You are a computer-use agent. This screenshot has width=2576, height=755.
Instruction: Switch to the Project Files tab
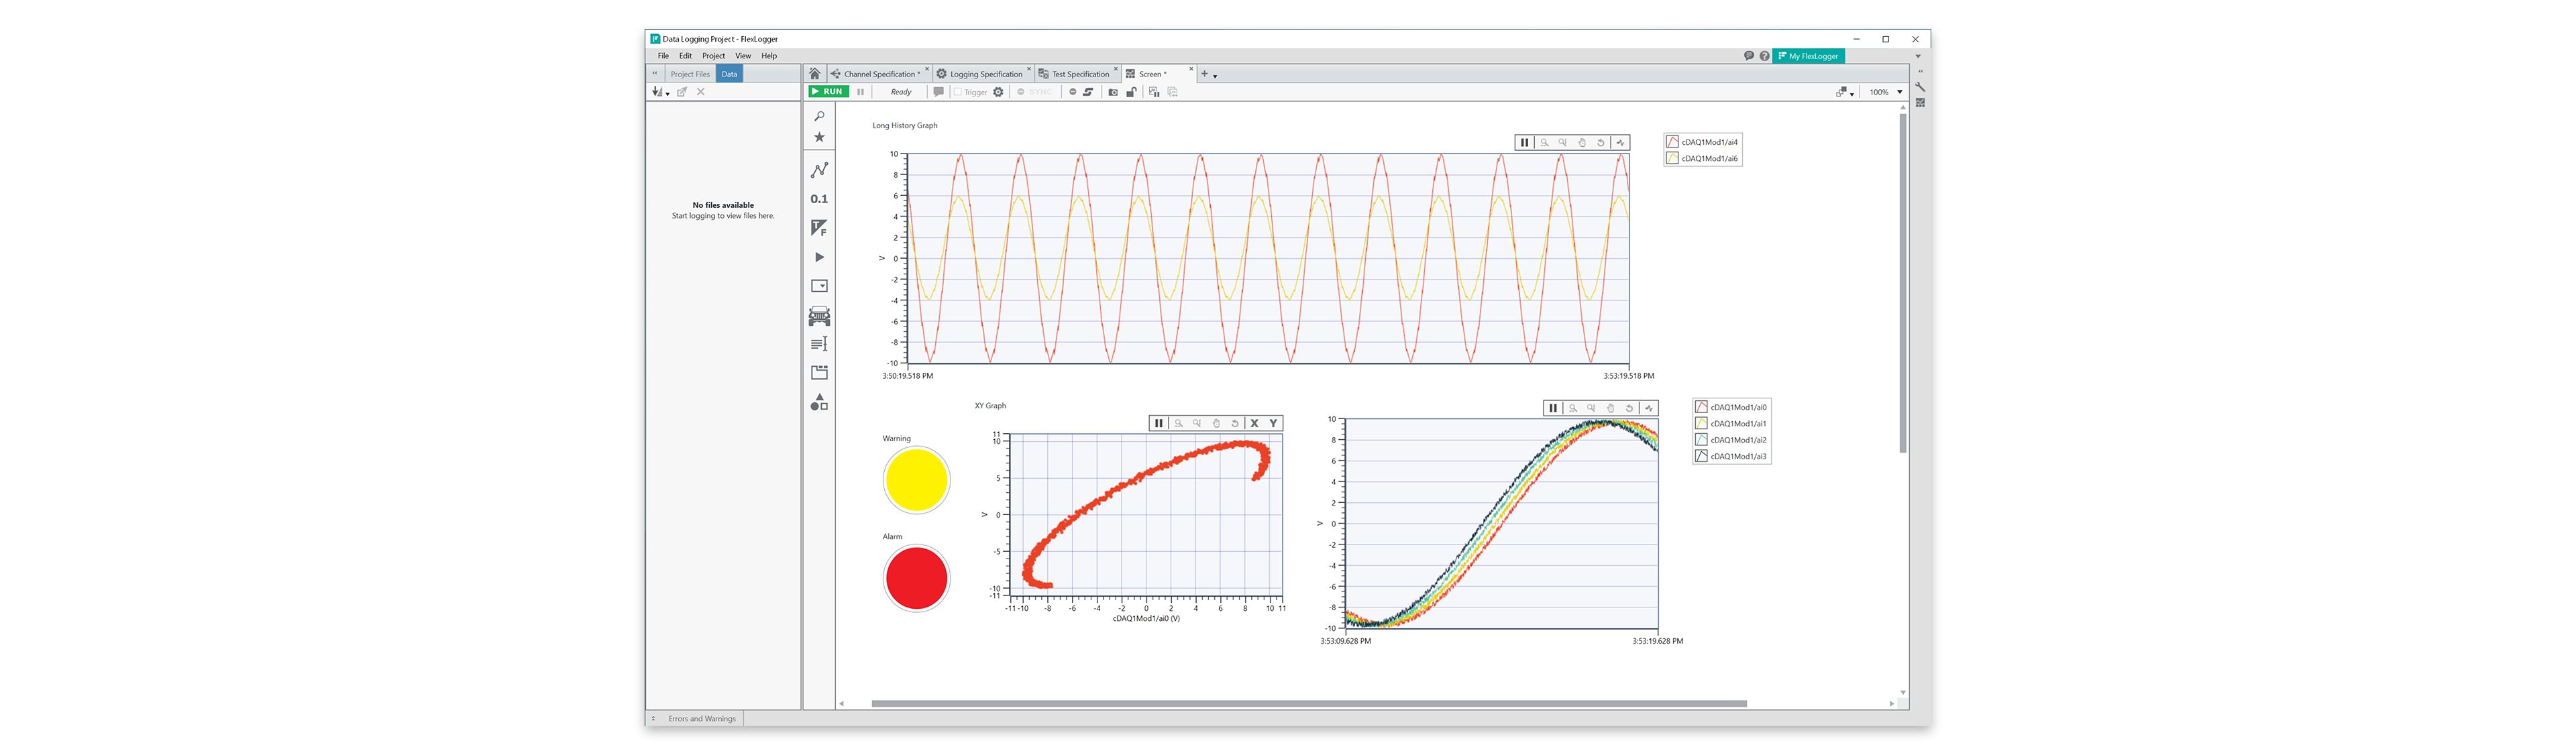click(690, 74)
